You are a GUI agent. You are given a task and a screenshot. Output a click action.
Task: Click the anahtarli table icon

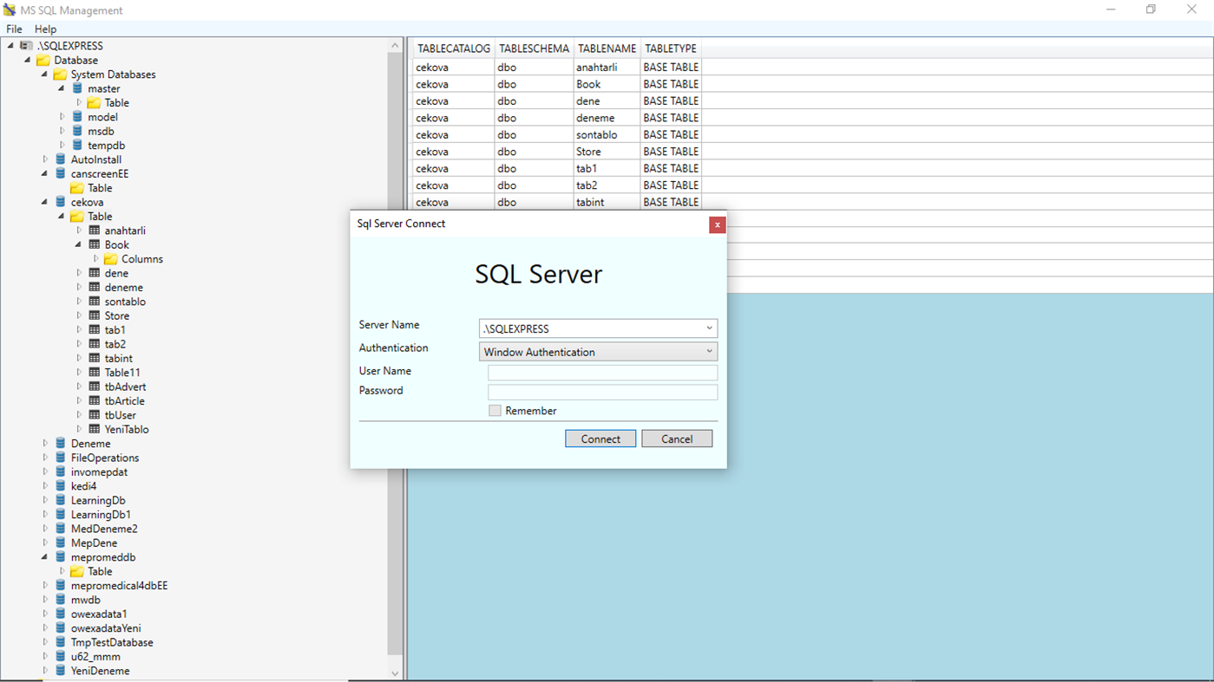[95, 231]
